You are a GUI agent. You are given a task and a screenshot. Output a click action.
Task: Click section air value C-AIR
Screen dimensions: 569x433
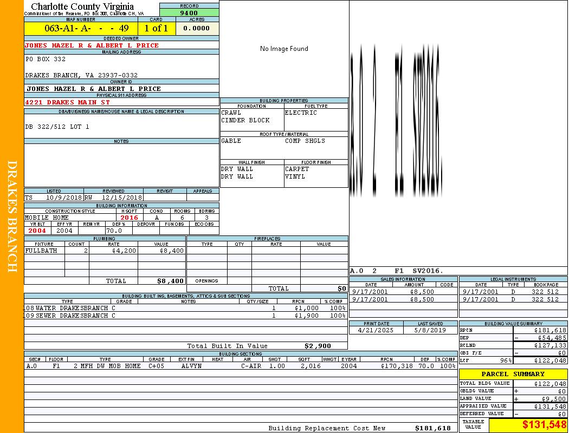251,366
